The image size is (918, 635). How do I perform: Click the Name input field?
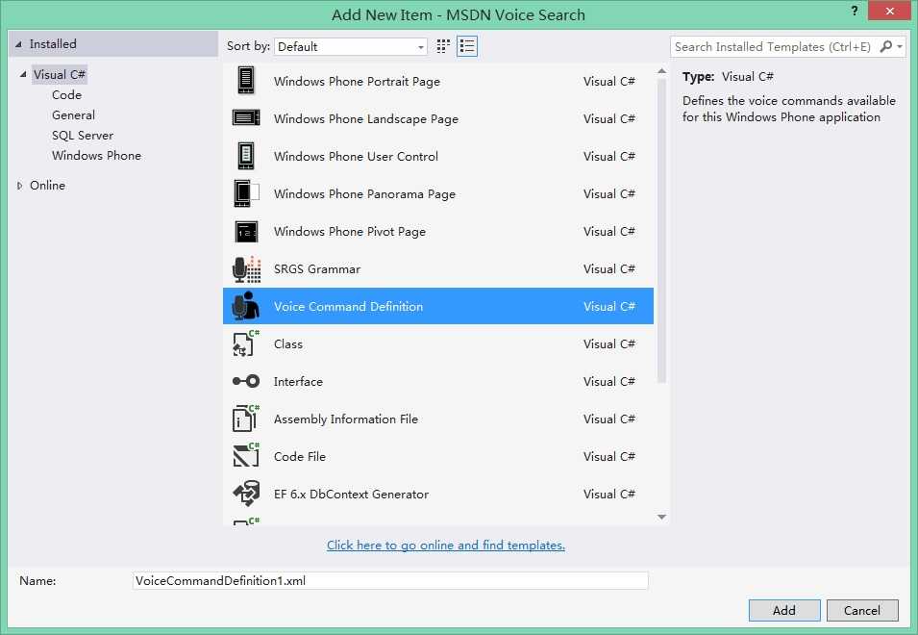[x=390, y=580]
